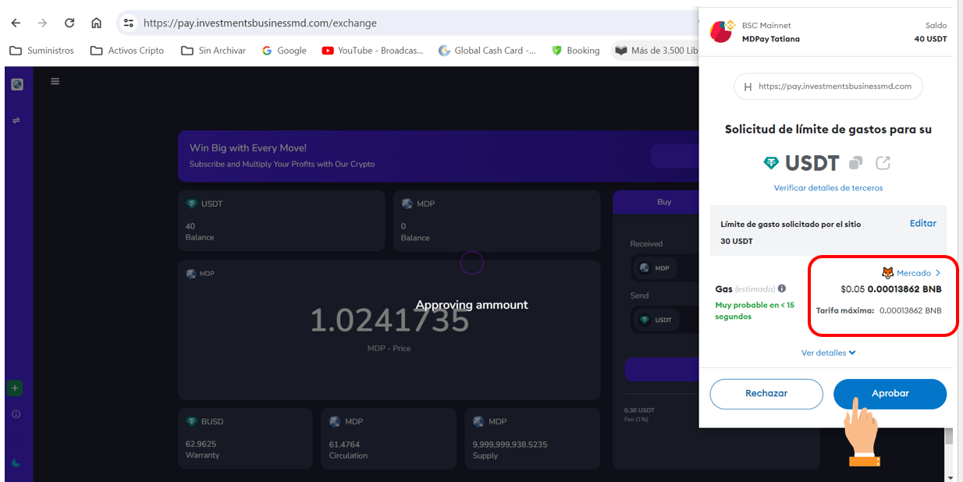This screenshot has height=482, width=963.
Task: Switch to the Buy tab
Action: click(x=663, y=202)
